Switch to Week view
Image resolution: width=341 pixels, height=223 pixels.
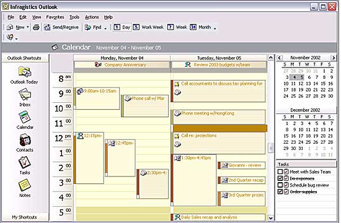coord(177,27)
